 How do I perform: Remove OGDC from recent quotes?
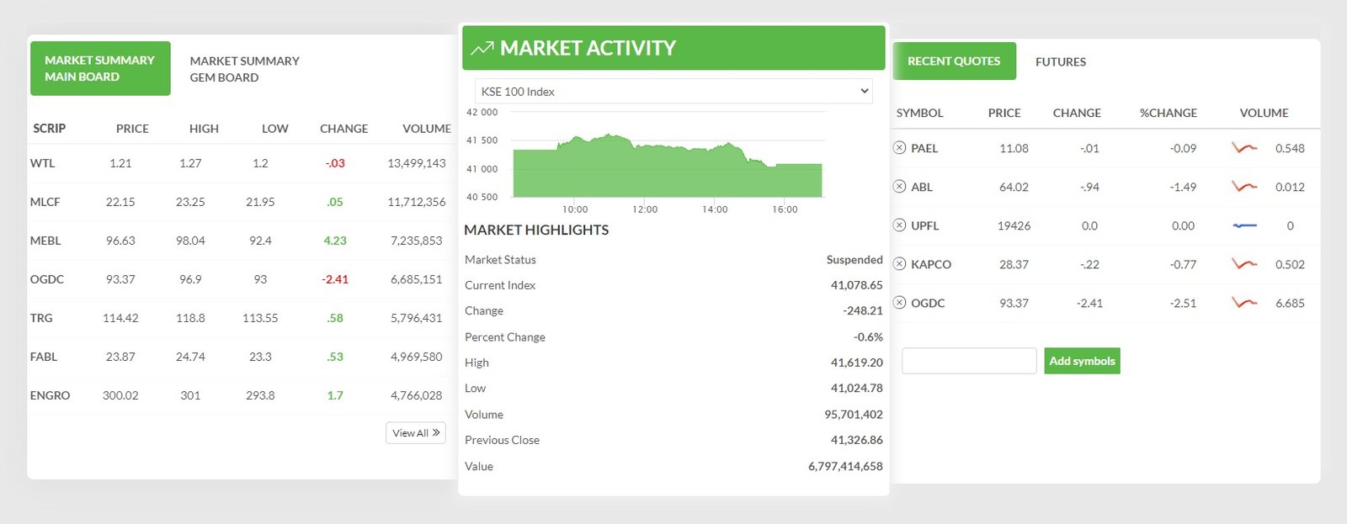pos(899,303)
